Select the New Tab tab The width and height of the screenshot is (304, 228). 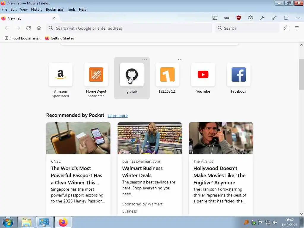(29, 18)
